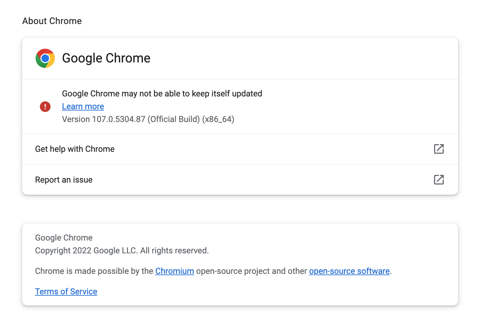
Task: Select the "Report an issue" label
Action: pos(64,180)
